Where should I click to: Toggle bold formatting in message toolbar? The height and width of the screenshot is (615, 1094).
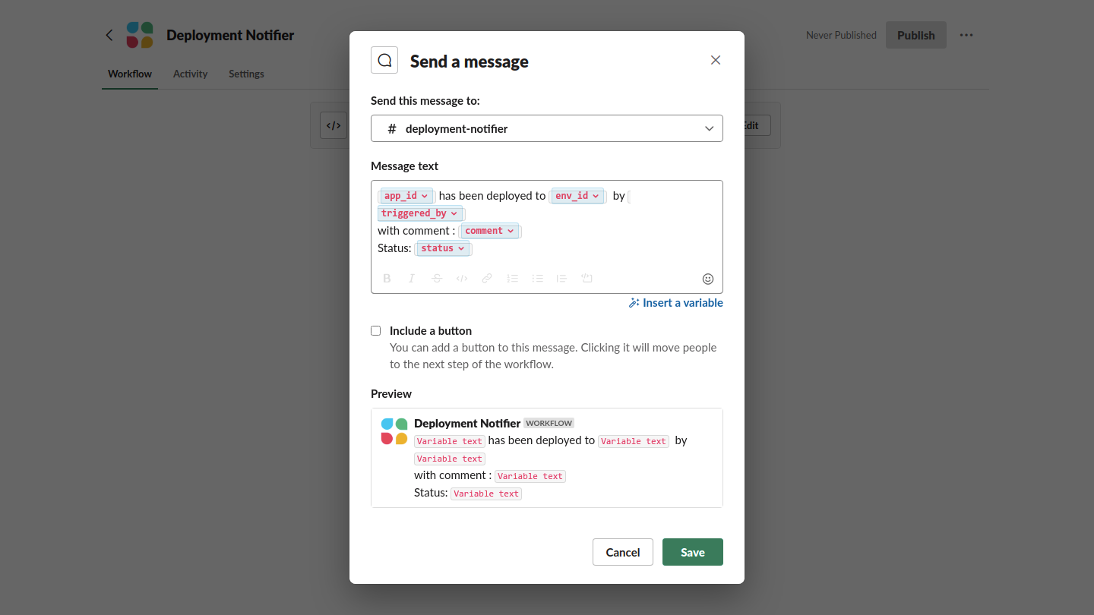point(387,279)
